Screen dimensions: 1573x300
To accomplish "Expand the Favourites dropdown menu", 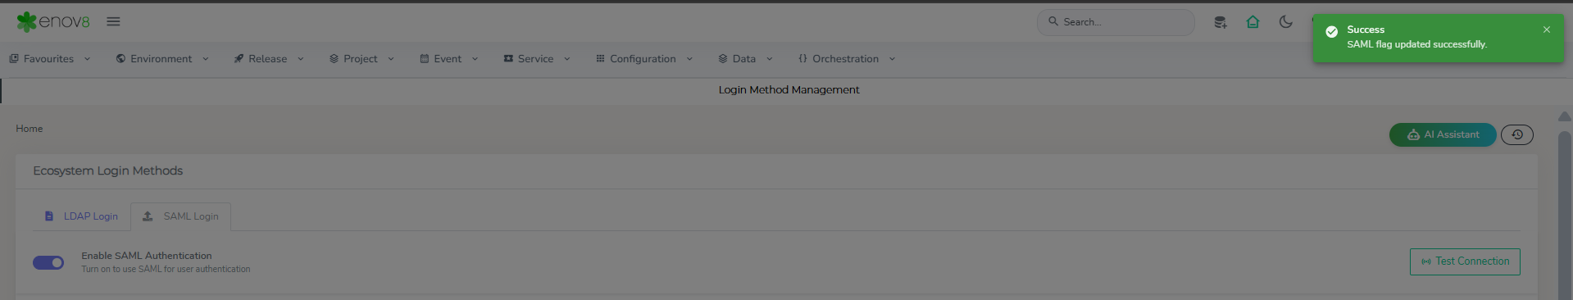I will coord(50,59).
